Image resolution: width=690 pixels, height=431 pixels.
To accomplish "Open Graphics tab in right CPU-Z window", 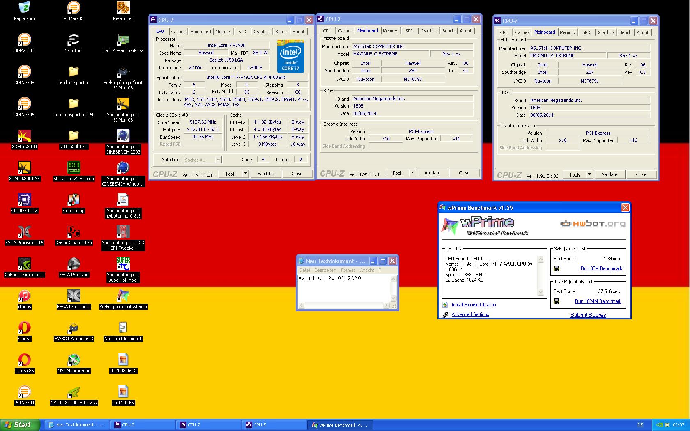I will click(606, 32).
